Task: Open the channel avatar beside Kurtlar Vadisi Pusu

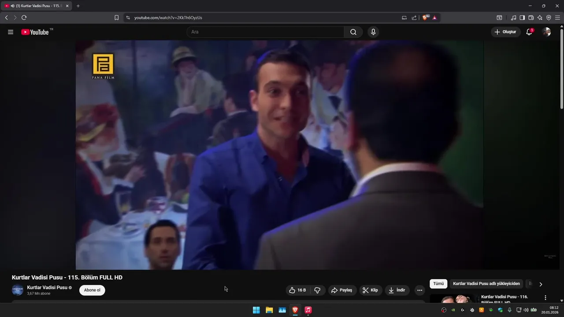Action: tap(18, 290)
